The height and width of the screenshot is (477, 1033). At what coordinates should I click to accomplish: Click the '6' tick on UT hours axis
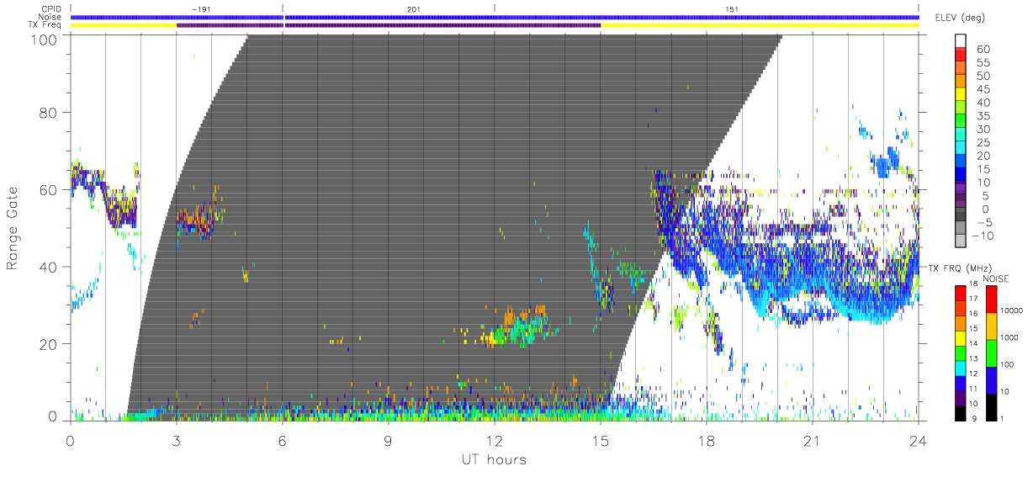[x=282, y=440]
